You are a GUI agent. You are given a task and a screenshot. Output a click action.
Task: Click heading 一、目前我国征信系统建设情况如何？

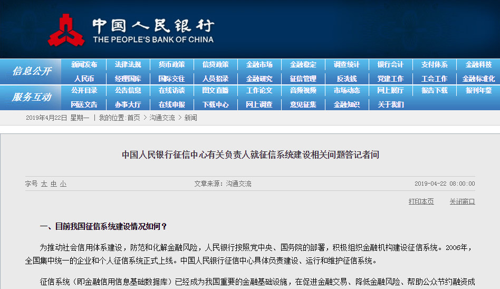(103, 226)
